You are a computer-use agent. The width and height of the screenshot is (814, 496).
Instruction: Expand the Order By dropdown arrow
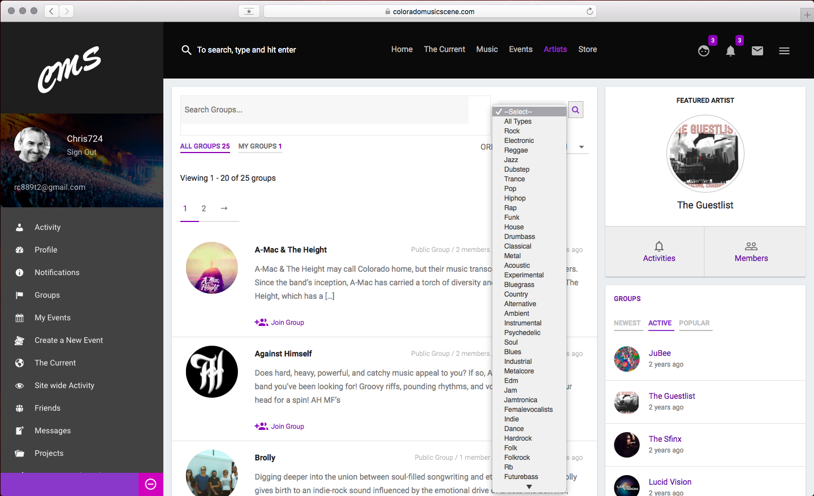point(582,147)
